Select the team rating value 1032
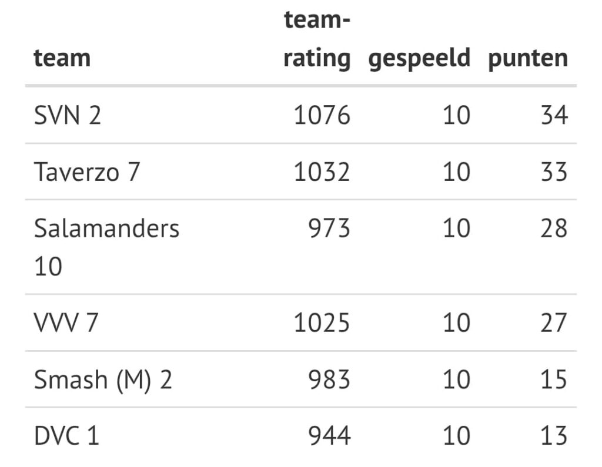Image resolution: width=602 pixels, height=467 pixels. [322, 172]
